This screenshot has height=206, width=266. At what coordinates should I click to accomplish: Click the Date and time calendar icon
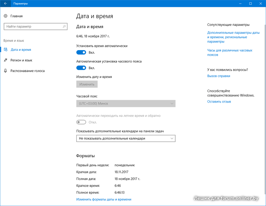5,49
